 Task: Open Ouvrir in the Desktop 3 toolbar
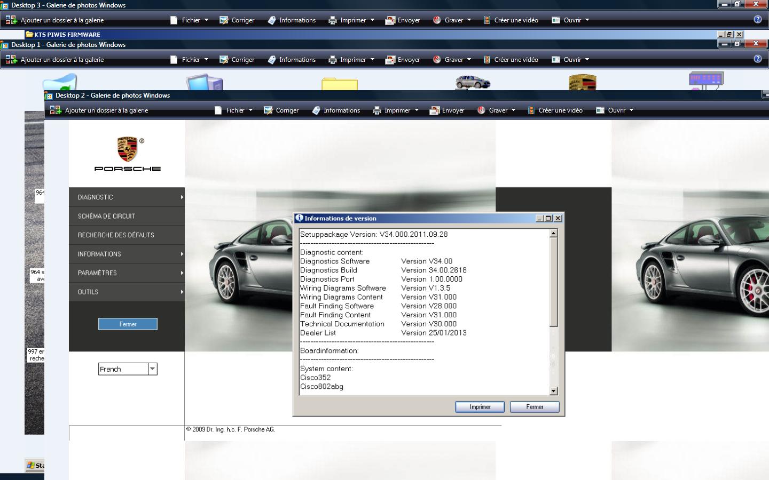pyautogui.click(x=570, y=20)
